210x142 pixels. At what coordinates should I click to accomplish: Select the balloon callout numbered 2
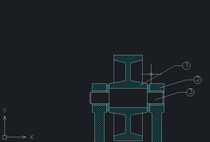coord(198,80)
